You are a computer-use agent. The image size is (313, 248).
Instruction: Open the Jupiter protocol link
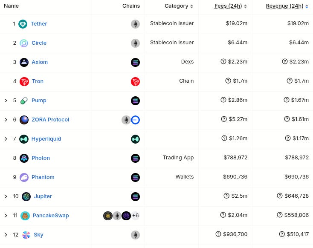pos(43,196)
